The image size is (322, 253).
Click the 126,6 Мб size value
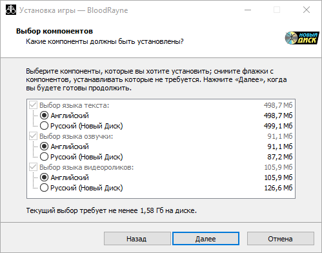[x=278, y=188]
